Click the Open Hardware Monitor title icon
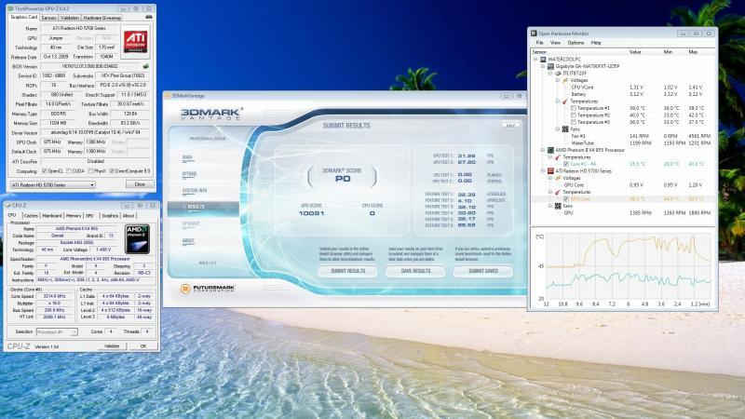Image resolution: width=745 pixels, height=419 pixels. coord(534,34)
